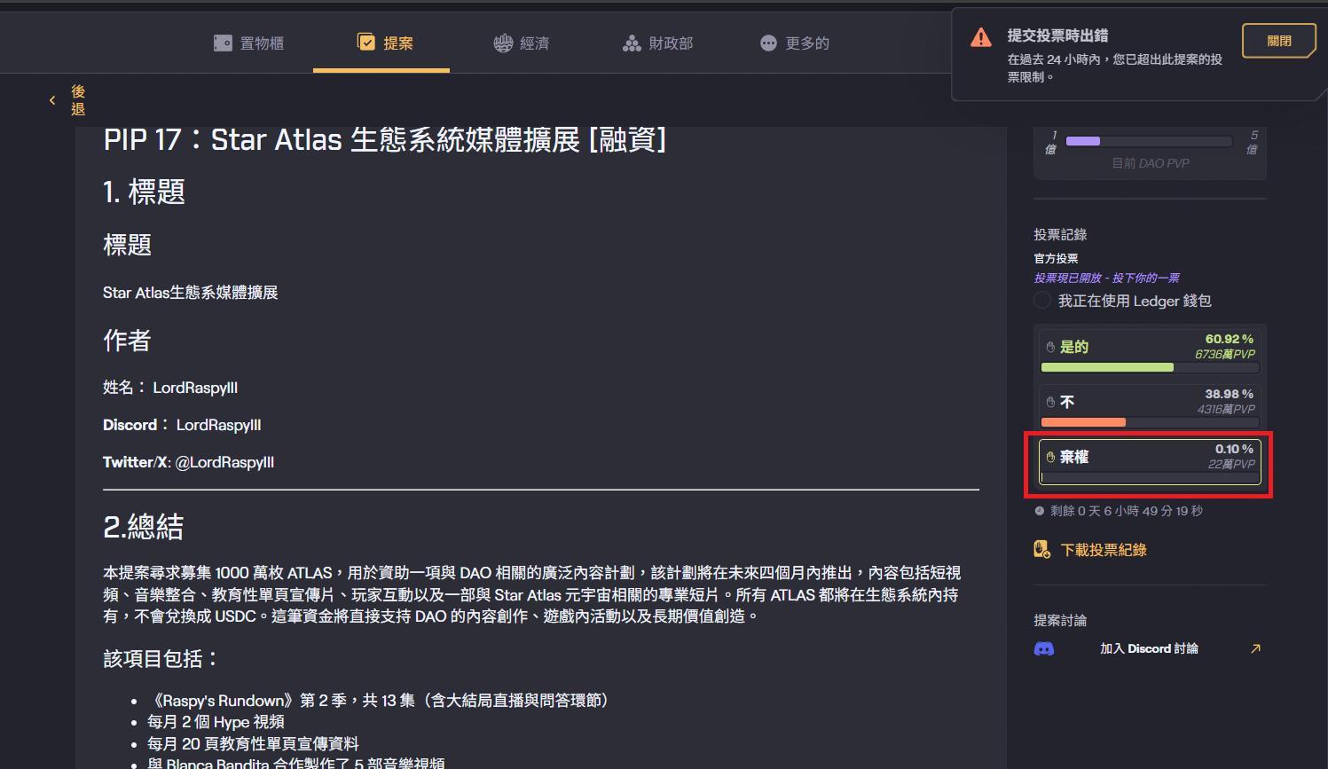Click the ellipsis icon for 更多的

(768, 43)
